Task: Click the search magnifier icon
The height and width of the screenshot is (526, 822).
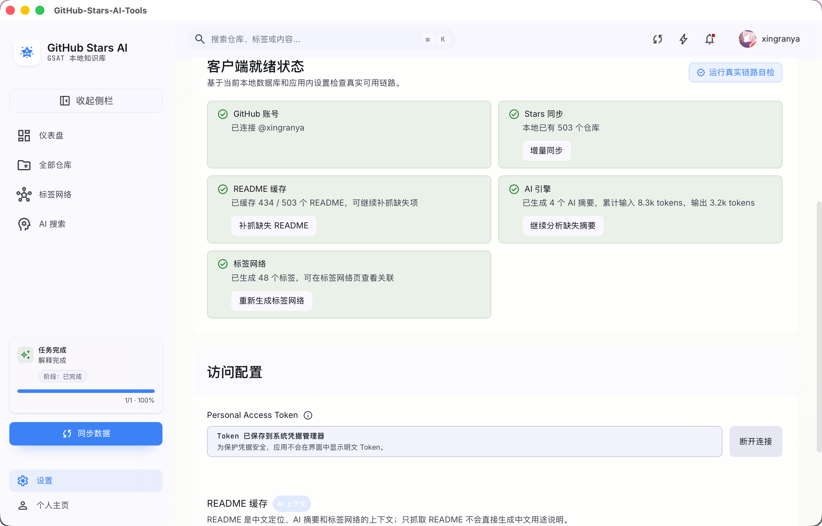Action: point(200,39)
